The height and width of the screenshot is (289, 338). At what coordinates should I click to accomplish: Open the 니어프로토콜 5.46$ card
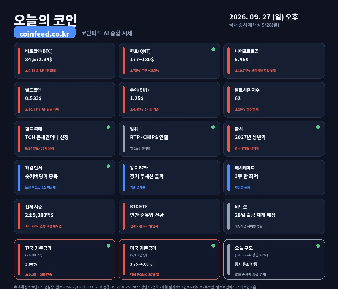click(x=274, y=61)
